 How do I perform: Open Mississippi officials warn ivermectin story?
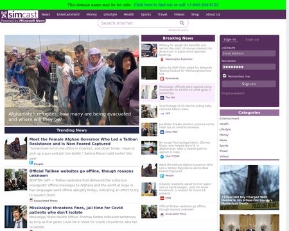tap(186, 90)
